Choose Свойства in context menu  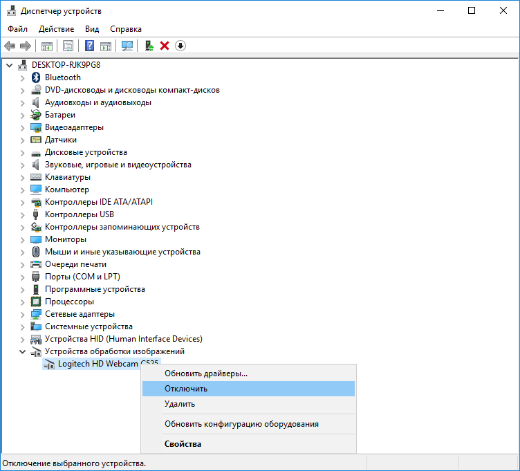(248, 444)
